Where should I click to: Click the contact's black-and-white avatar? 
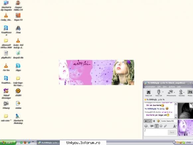185,111
